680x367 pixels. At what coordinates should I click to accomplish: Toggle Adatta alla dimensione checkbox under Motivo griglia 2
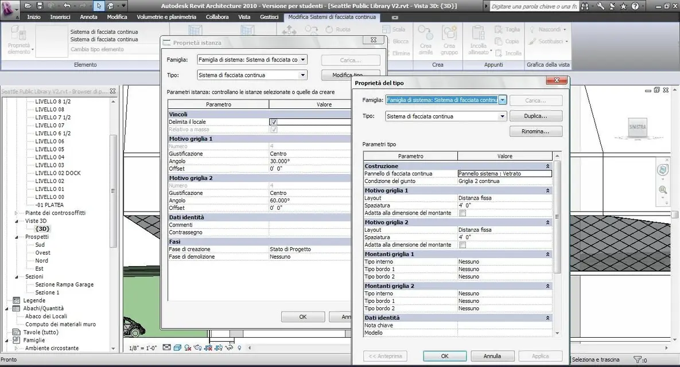[x=463, y=245]
